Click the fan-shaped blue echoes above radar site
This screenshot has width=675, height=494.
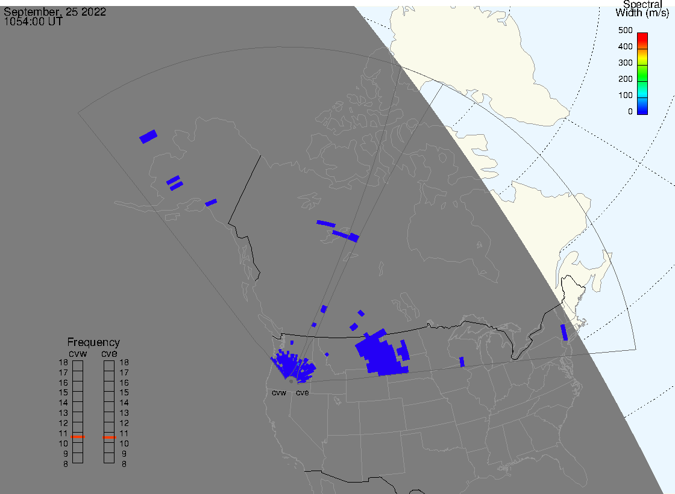[293, 366]
